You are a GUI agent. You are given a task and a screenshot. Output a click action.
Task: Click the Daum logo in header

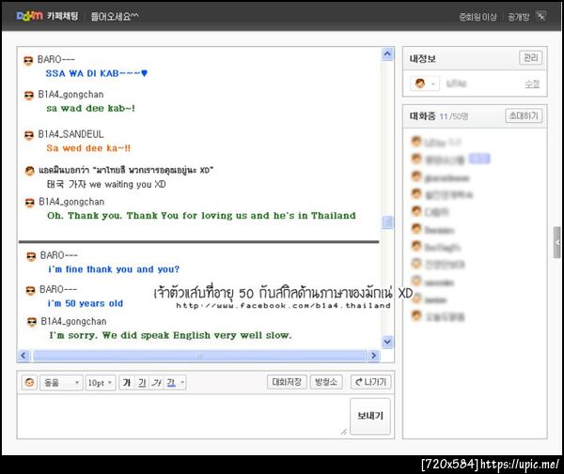(x=29, y=16)
